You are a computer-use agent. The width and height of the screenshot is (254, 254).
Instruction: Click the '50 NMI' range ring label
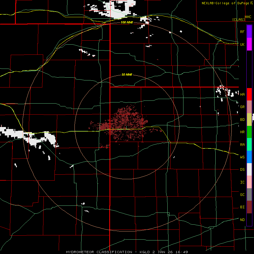127,75
